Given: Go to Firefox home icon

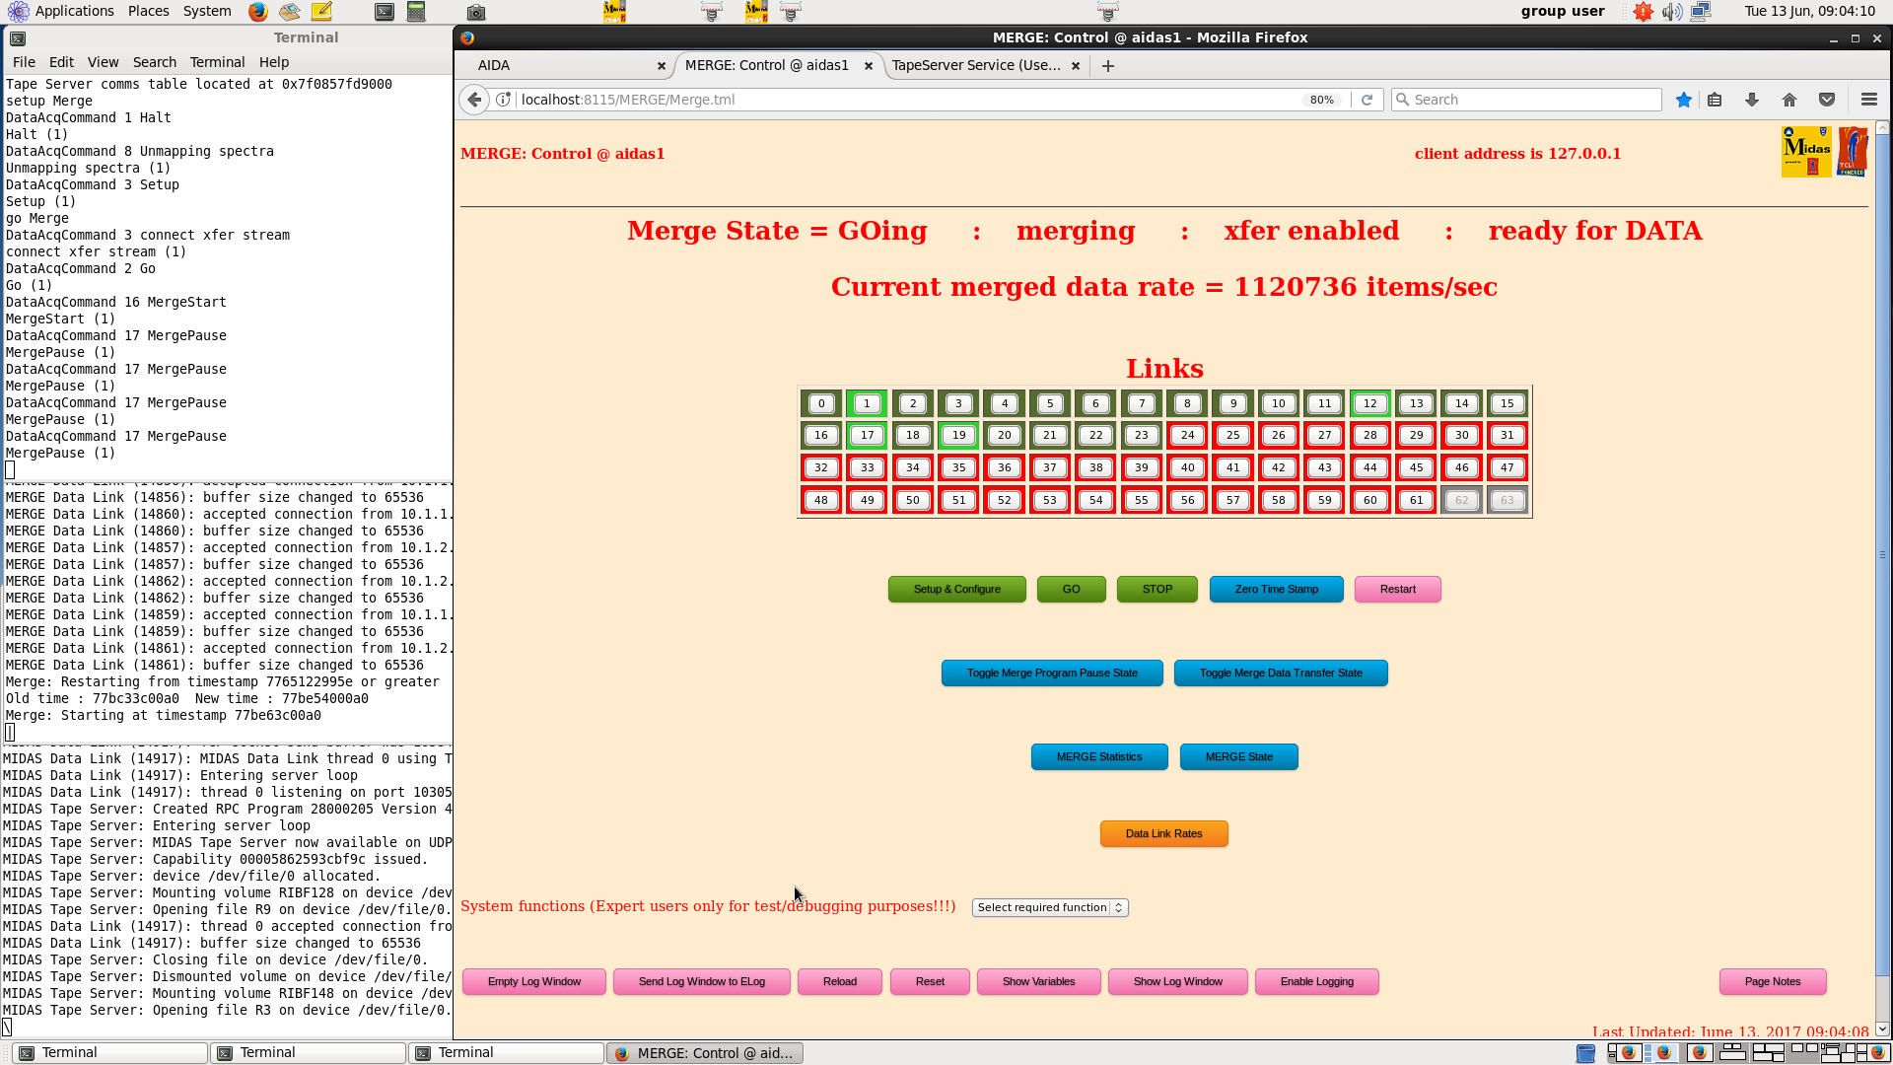Looking at the screenshot, I should click(x=1789, y=100).
